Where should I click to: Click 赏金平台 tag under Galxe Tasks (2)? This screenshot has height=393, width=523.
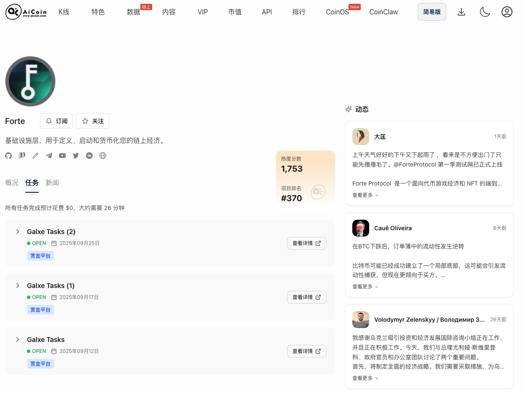pyautogui.click(x=40, y=256)
